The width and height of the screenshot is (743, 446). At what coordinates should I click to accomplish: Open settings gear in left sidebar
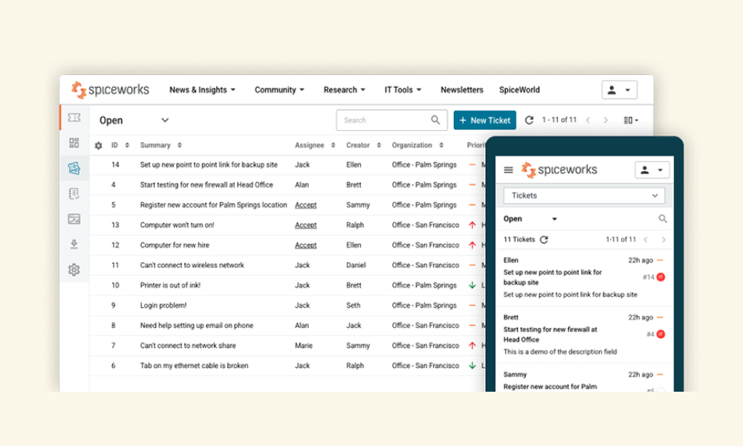[74, 270]
